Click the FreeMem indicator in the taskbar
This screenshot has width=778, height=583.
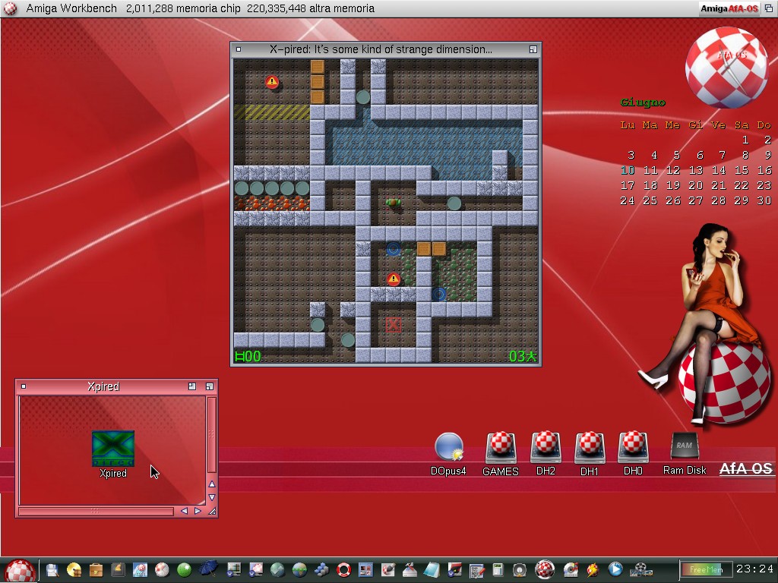(706, 569)
